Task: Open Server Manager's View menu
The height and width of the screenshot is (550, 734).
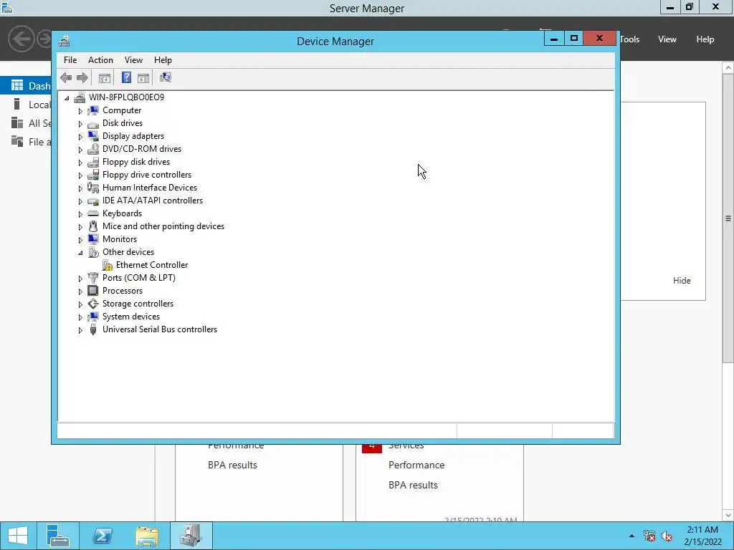Action: click(667, 39)
